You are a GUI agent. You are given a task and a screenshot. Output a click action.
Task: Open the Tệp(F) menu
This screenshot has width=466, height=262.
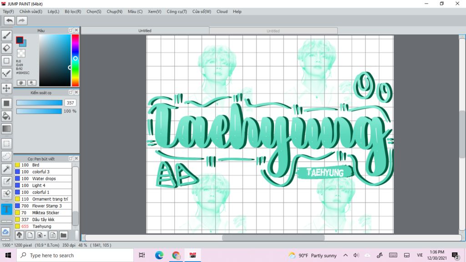8,11
